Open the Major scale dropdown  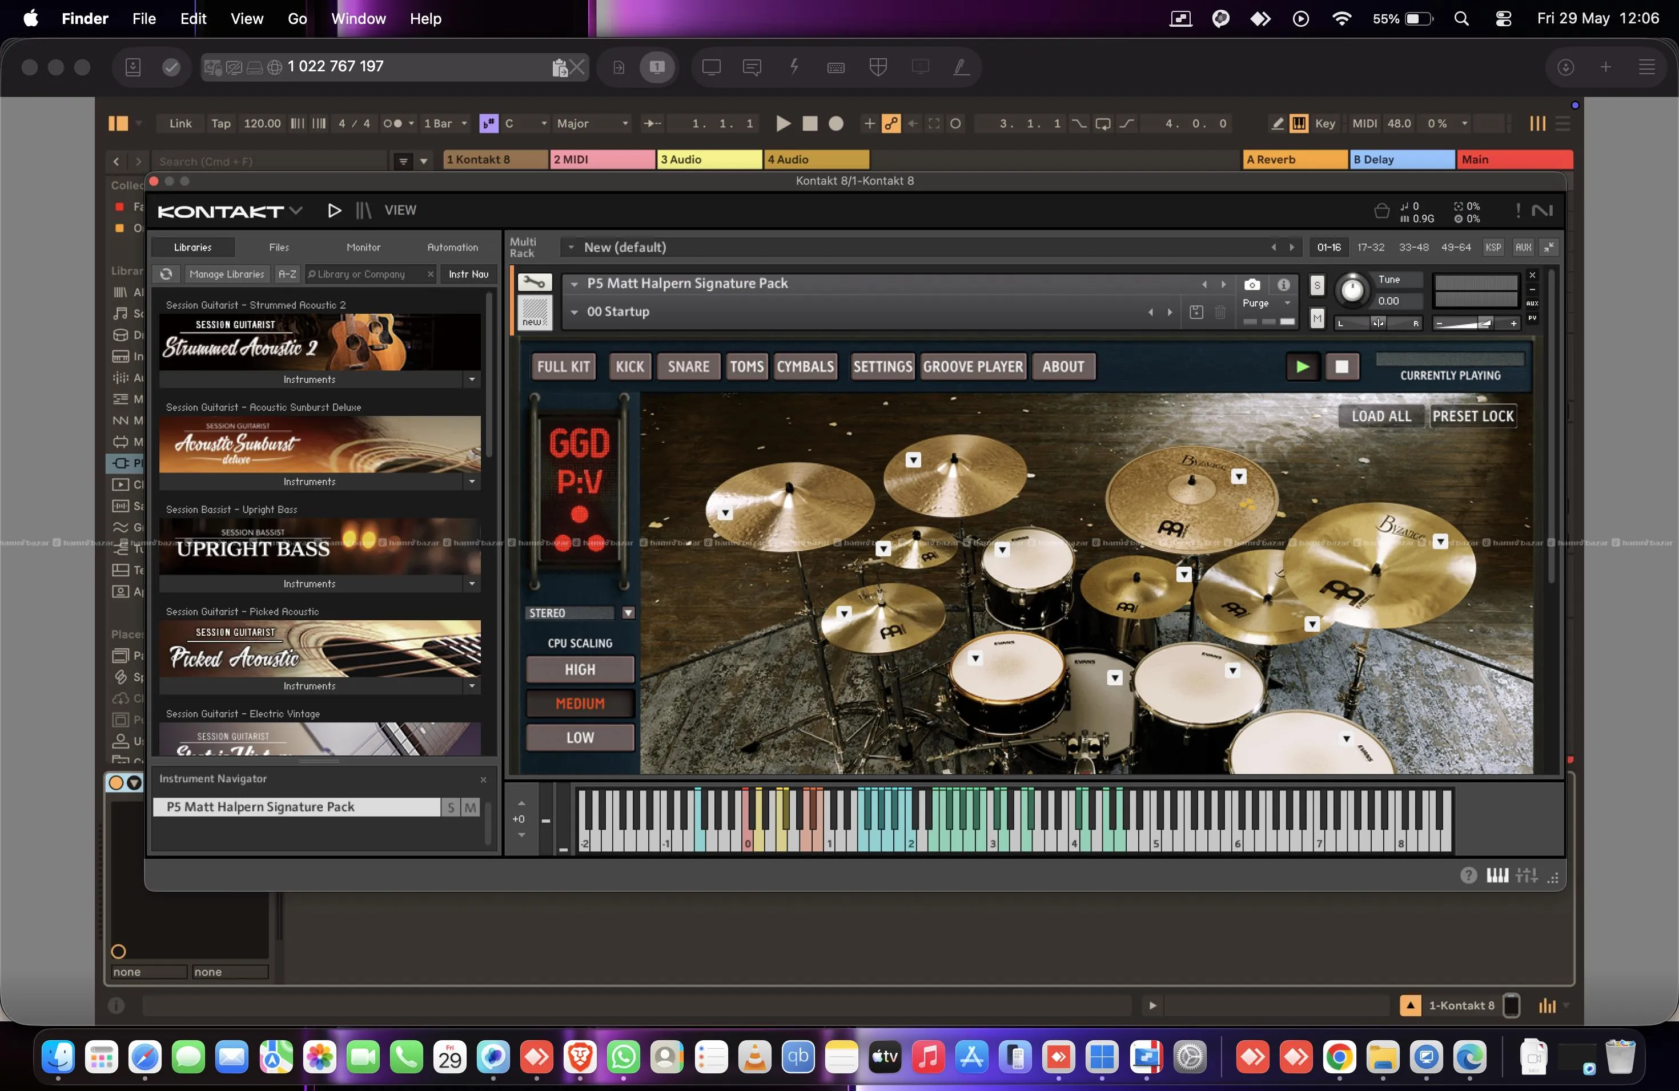(592, 123)
